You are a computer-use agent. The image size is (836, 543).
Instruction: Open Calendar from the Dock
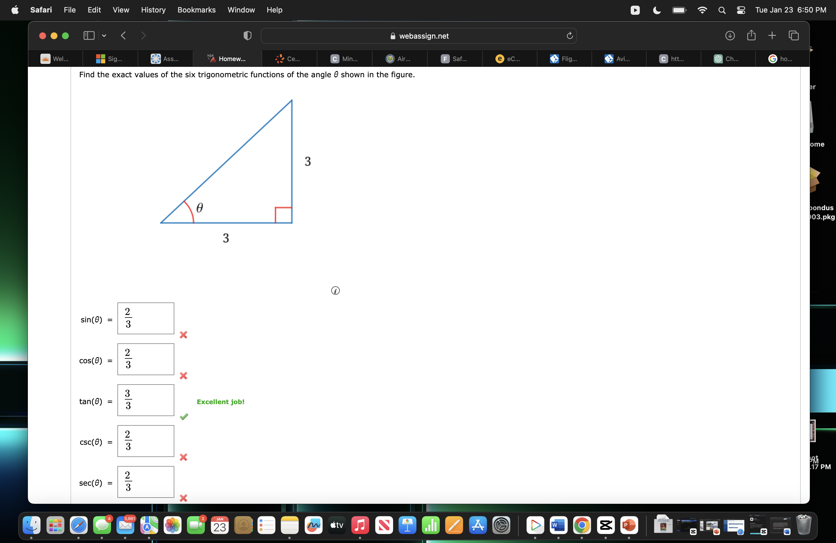[x=220, y=526]
